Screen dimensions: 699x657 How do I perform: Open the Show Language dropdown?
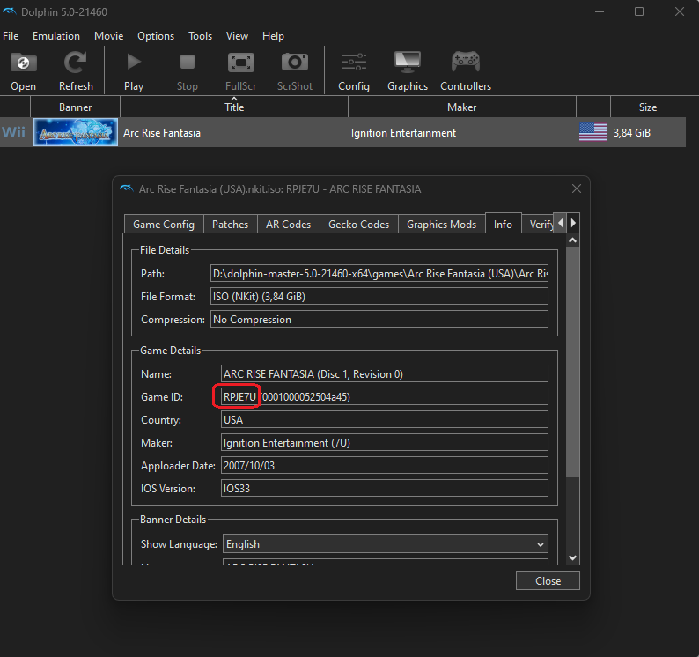pos(386,544)
